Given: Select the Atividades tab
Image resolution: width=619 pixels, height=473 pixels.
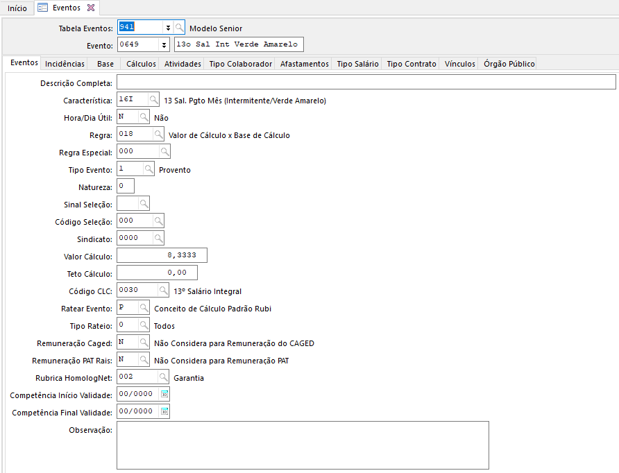Looking at the screenshot, I should tap(183, 64).
